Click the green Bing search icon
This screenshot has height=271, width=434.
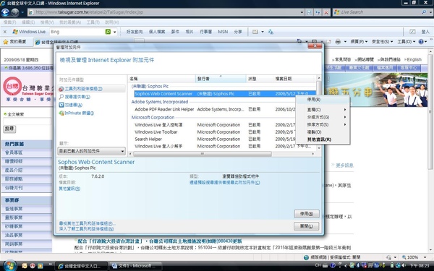point(108,32)
